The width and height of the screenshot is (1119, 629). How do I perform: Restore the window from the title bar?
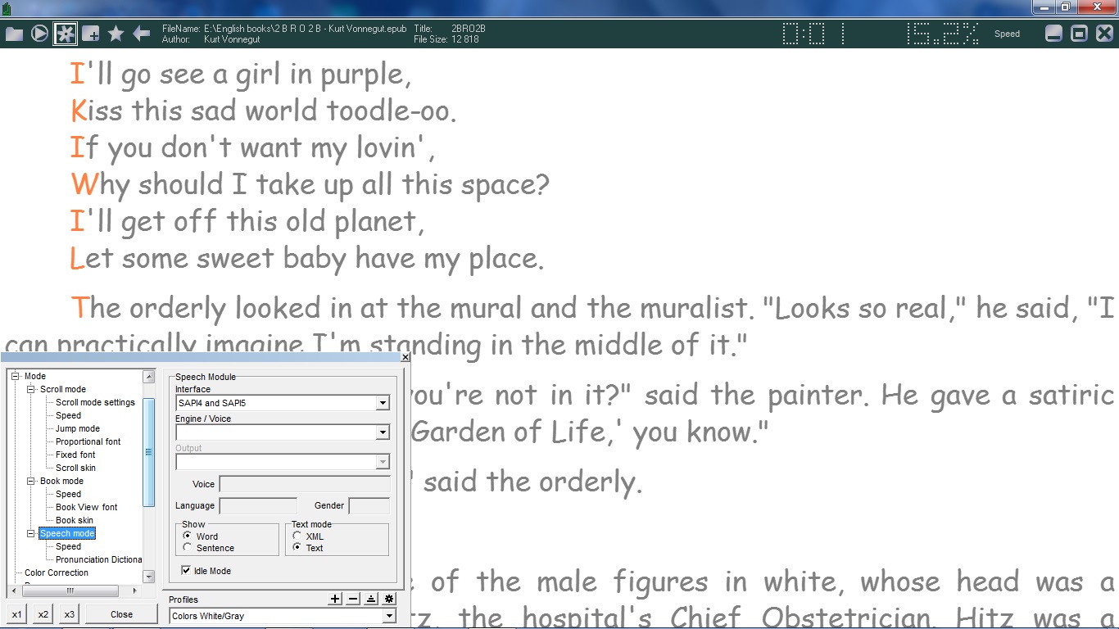click(1066, 7)
